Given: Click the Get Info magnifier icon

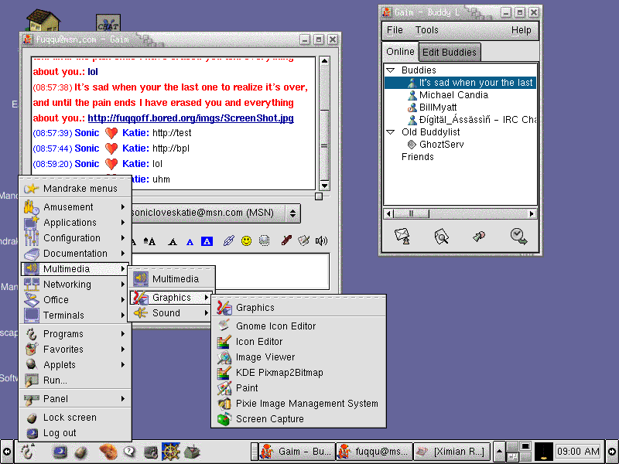Looking at the screenshot, I should pyautogui.click(x=441, y=236).
